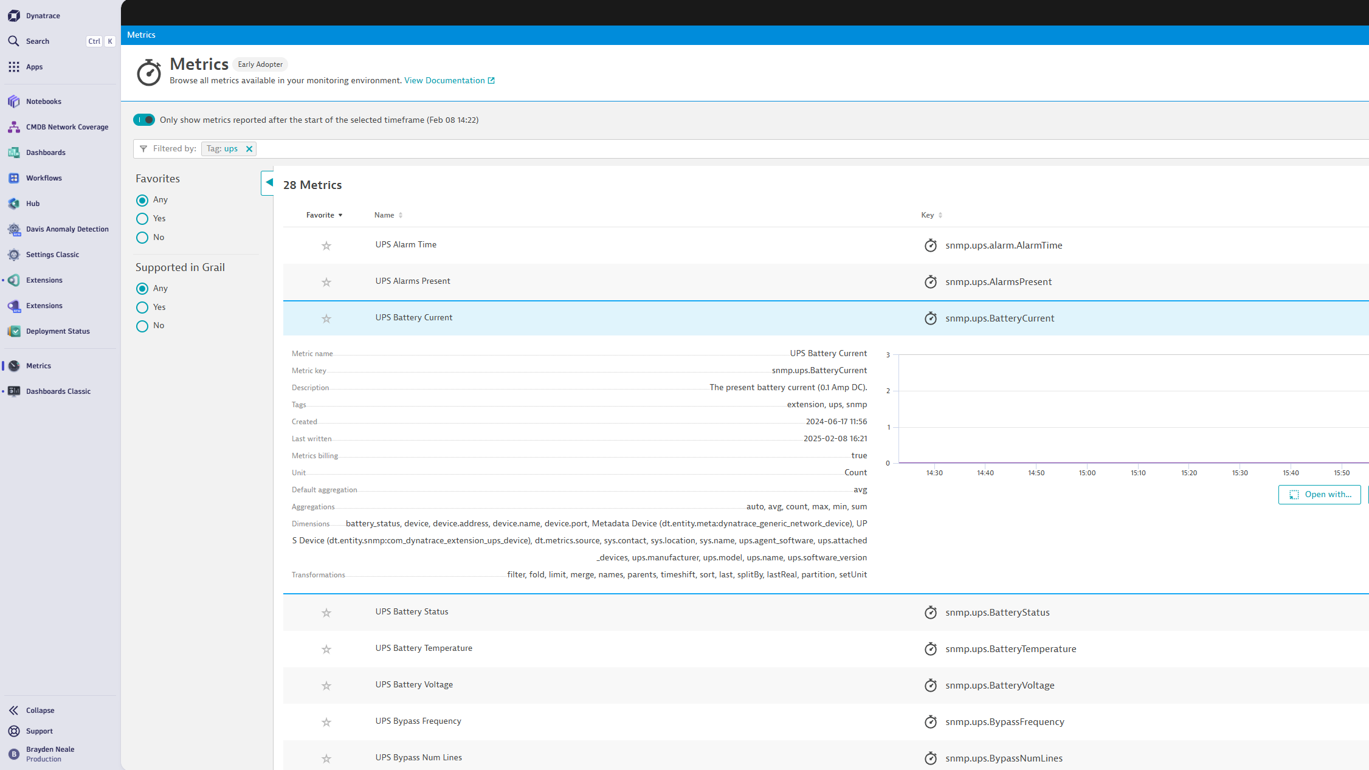Open CMDB Network Coverage app icon

[x=14, y=127]
